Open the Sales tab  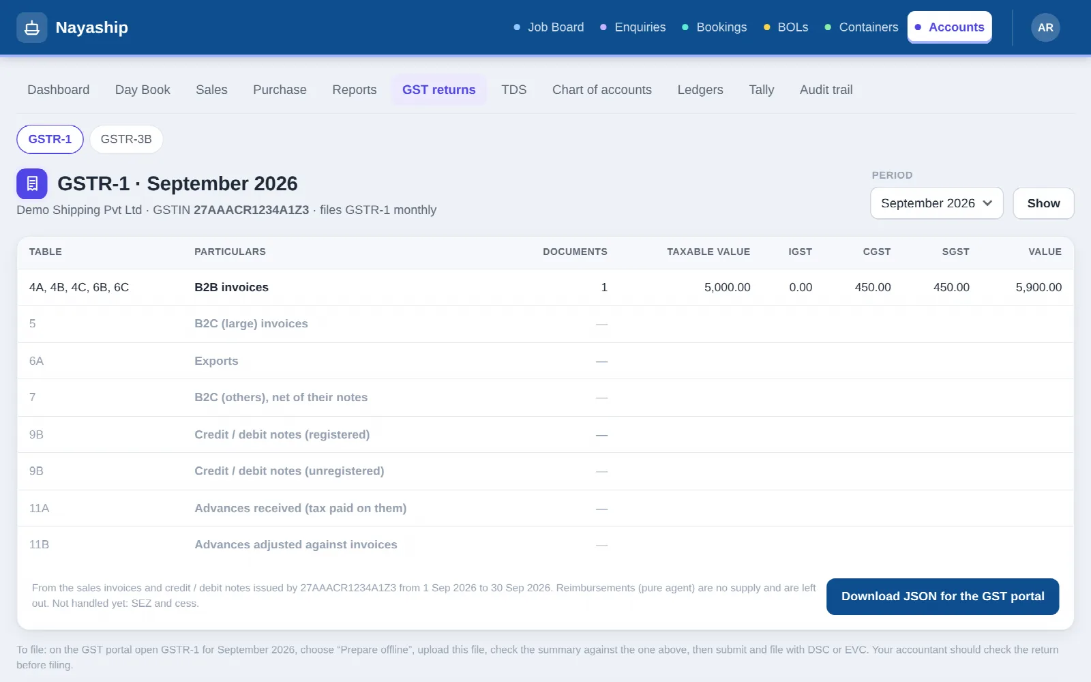tap(211, 90)
